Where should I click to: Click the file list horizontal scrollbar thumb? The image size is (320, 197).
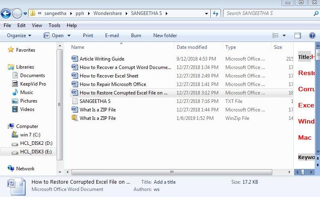click(x=172, y=172)
